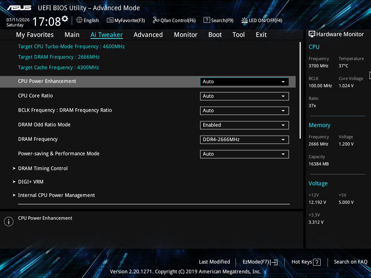Open Search(F9)
Screen dimensions: 371x278
(x=218, y=20)
